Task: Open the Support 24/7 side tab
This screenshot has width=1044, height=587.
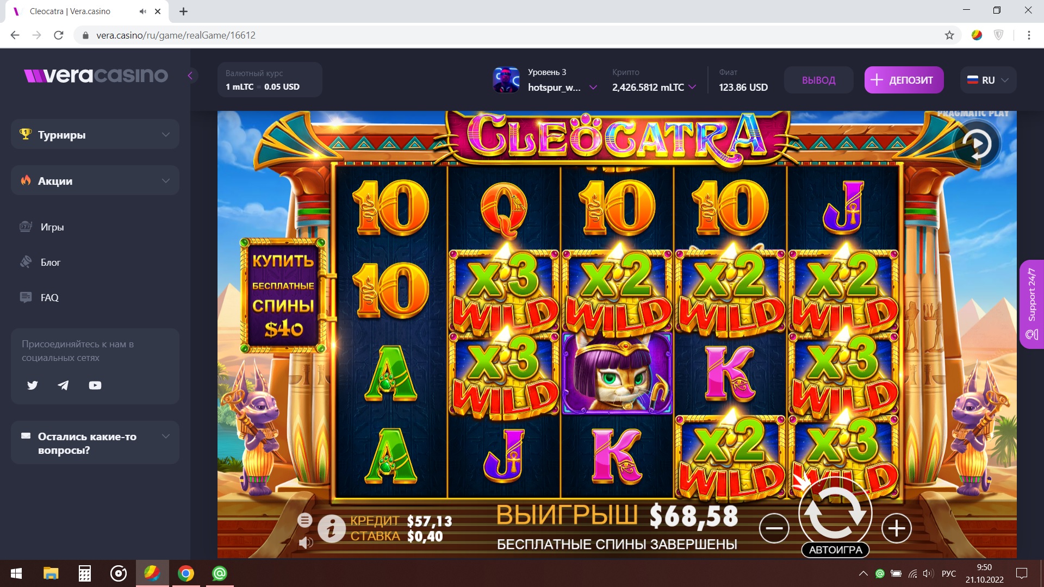Action: 1031,304
